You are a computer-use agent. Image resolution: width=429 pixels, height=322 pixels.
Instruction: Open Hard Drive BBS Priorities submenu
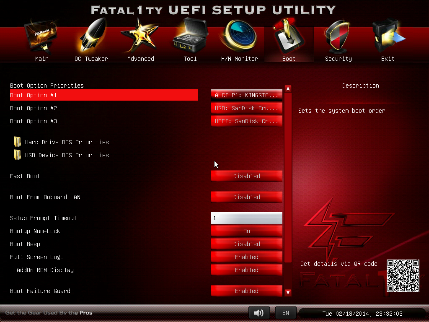pyautogui.click(x=66, y=142)
